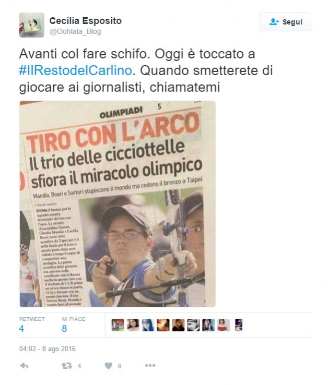
Task: Open the liker avatar with red top
Action: (224, 325)
